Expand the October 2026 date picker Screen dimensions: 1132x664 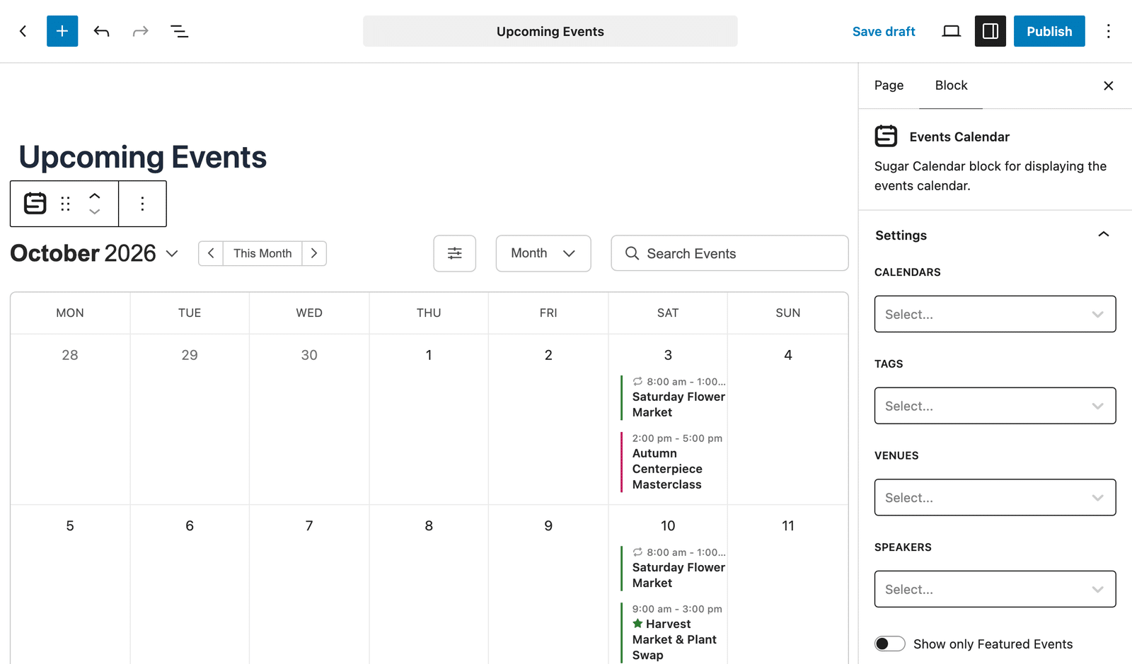pos(172,253)
